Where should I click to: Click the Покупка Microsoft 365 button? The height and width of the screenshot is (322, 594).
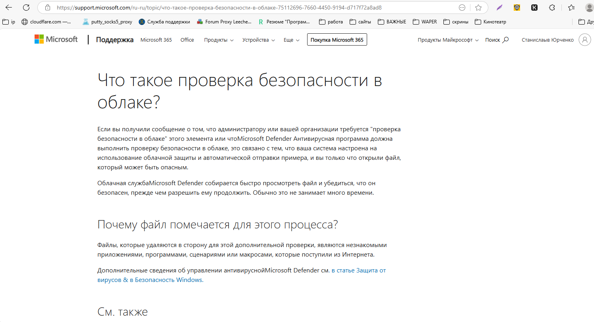(337, 40)
